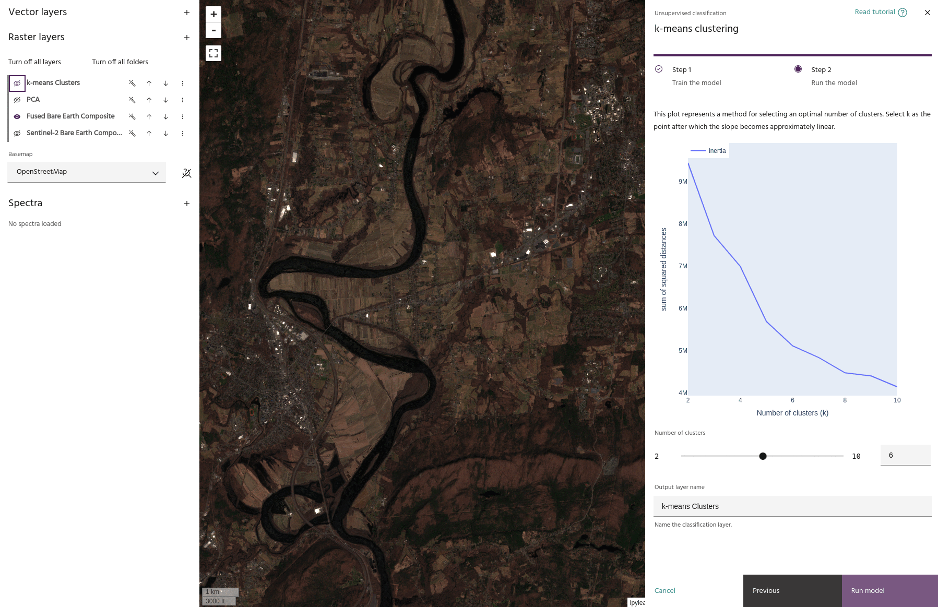Cancel the k-means clustering dialog
The height and width of the screenshot is (607, 938).
point(665,591)
